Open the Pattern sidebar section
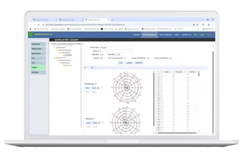This screenshot has height=157, width=243. (x=38, y=68)
